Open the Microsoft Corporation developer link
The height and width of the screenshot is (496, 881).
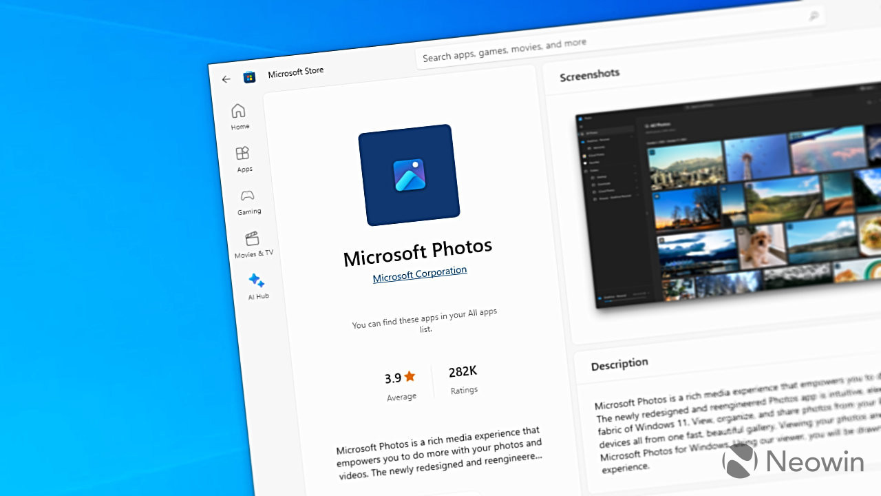(x=419, y=270)
